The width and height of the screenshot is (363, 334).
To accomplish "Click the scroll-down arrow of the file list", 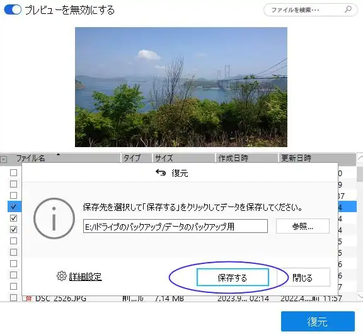I will tap(360, 295).
